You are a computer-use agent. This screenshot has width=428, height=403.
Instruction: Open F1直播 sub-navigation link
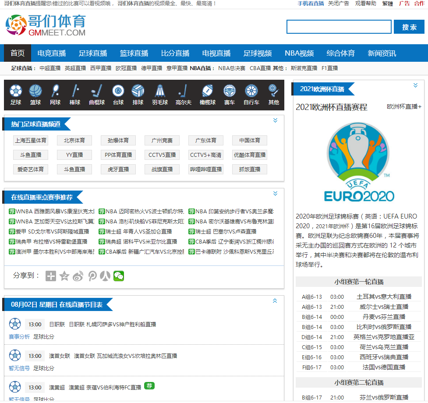point(330,68)
